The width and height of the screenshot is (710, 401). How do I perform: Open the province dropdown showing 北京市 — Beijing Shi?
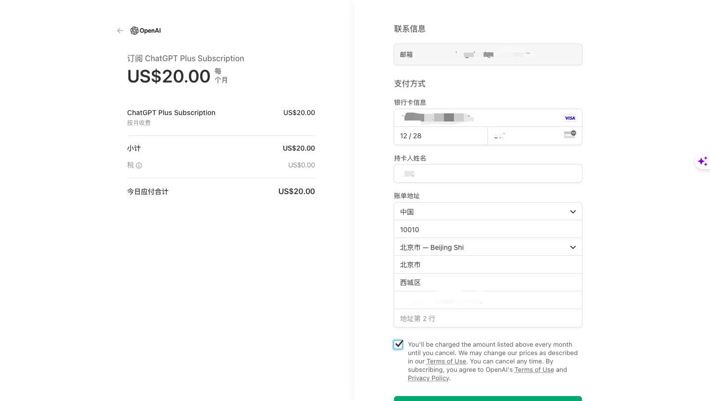(488, 247)
